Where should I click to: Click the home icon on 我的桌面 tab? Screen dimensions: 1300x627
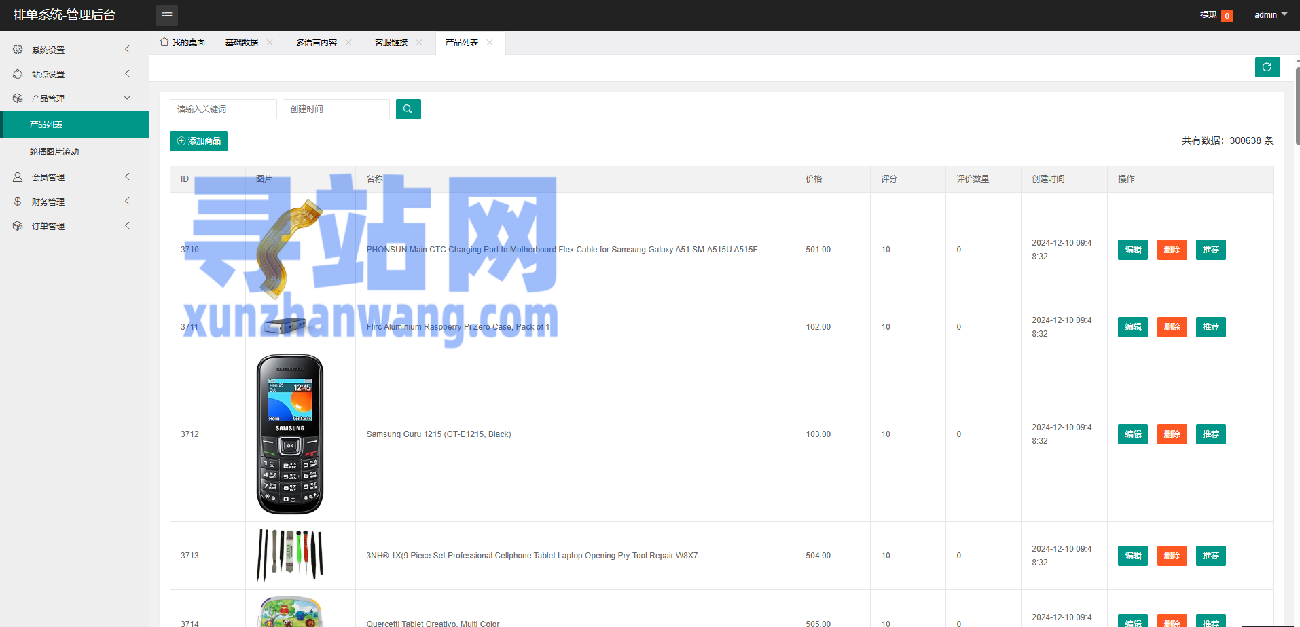(x=164, y=42)
